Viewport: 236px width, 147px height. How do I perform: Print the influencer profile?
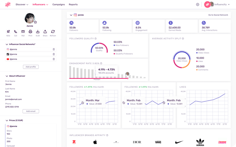pos(30,32)
